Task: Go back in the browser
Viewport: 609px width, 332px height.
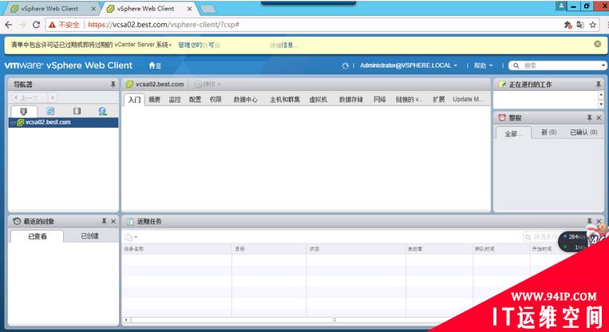Action: 9,25
